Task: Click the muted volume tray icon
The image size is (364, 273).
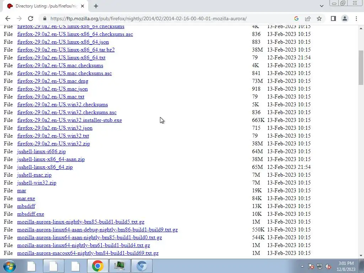Action: tap(328, 266)
